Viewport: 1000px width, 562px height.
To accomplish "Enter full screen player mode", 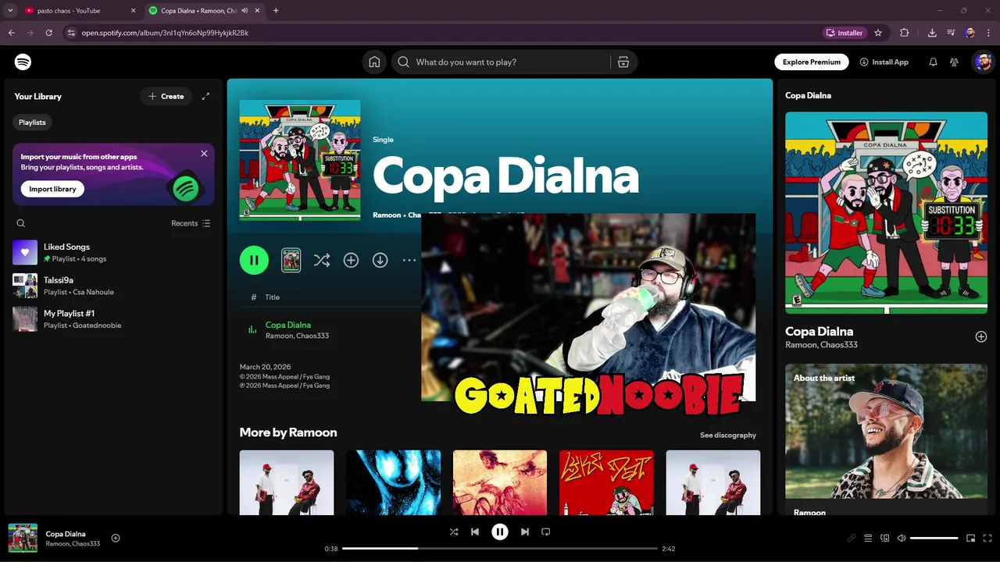I will (987, 538).
